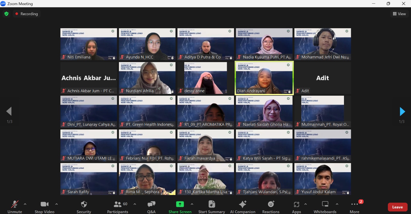Leave the meeting
The image size is (411, 214).
pyautogui.click(x=397, y=207)
